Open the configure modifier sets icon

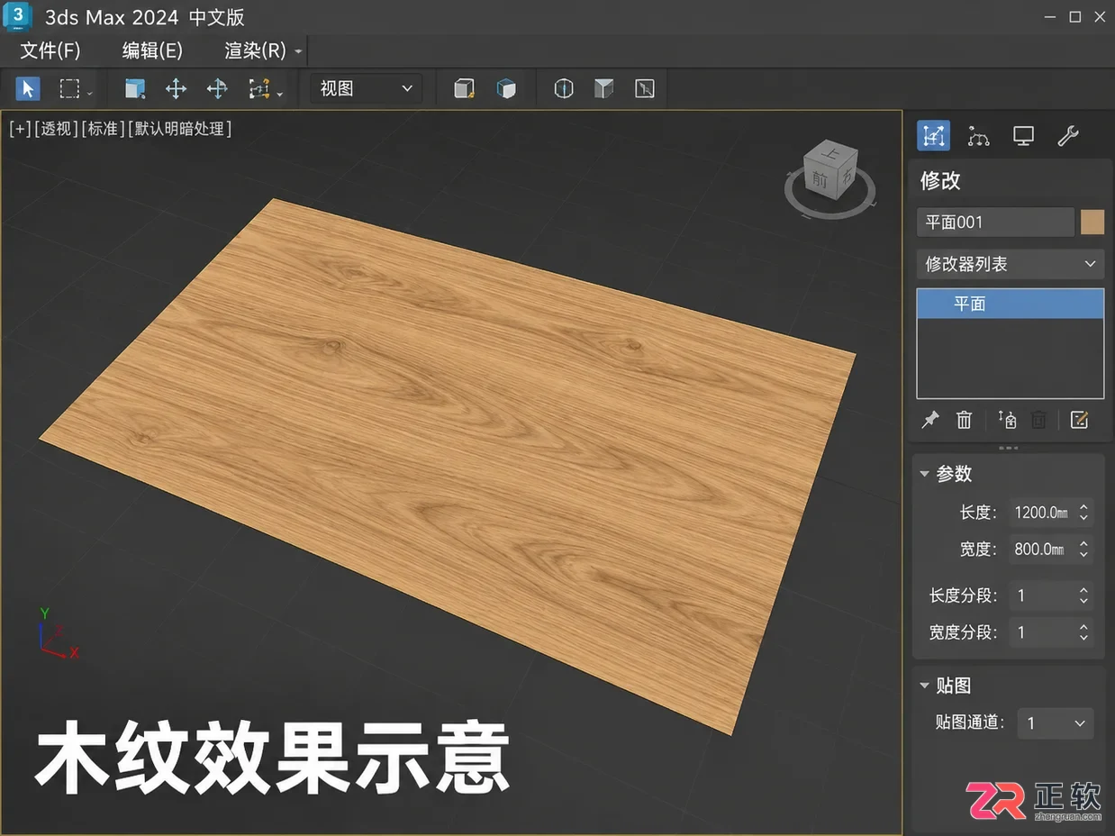[x=1079, y=420]
